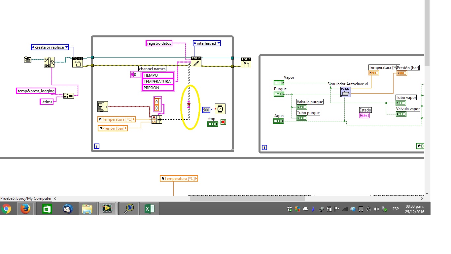
Task: Click the first loop iteration terminal
Action: (97, 146)
